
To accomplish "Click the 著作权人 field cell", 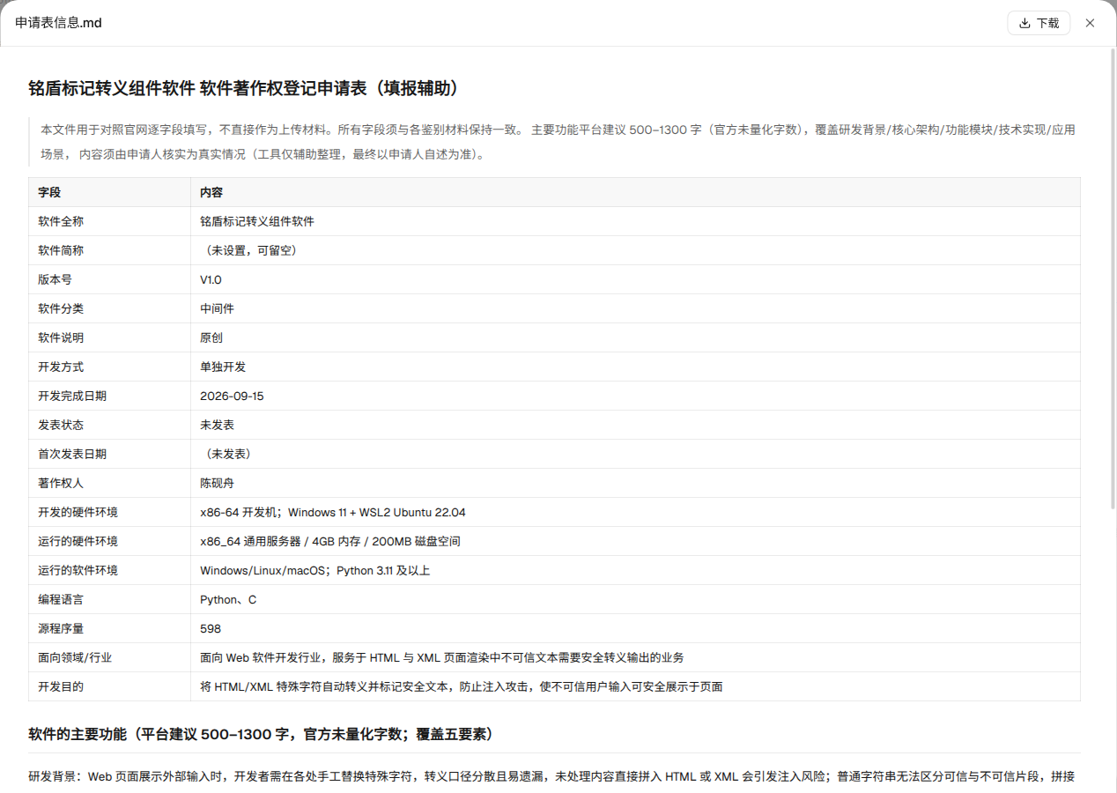I will pyautogui.click(x=109, y=483).
